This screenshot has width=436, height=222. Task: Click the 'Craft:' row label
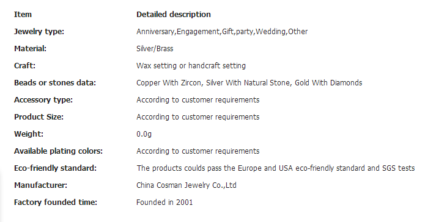(x=24, y=66)
